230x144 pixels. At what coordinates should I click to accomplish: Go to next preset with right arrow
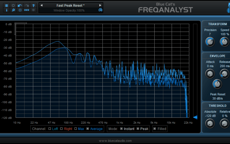click(100, 5)
